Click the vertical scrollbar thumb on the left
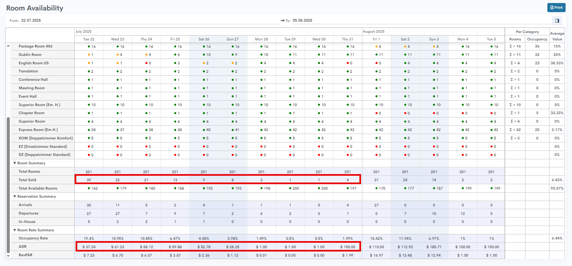The width and height of the screenshot is (572, 266). 8,185
